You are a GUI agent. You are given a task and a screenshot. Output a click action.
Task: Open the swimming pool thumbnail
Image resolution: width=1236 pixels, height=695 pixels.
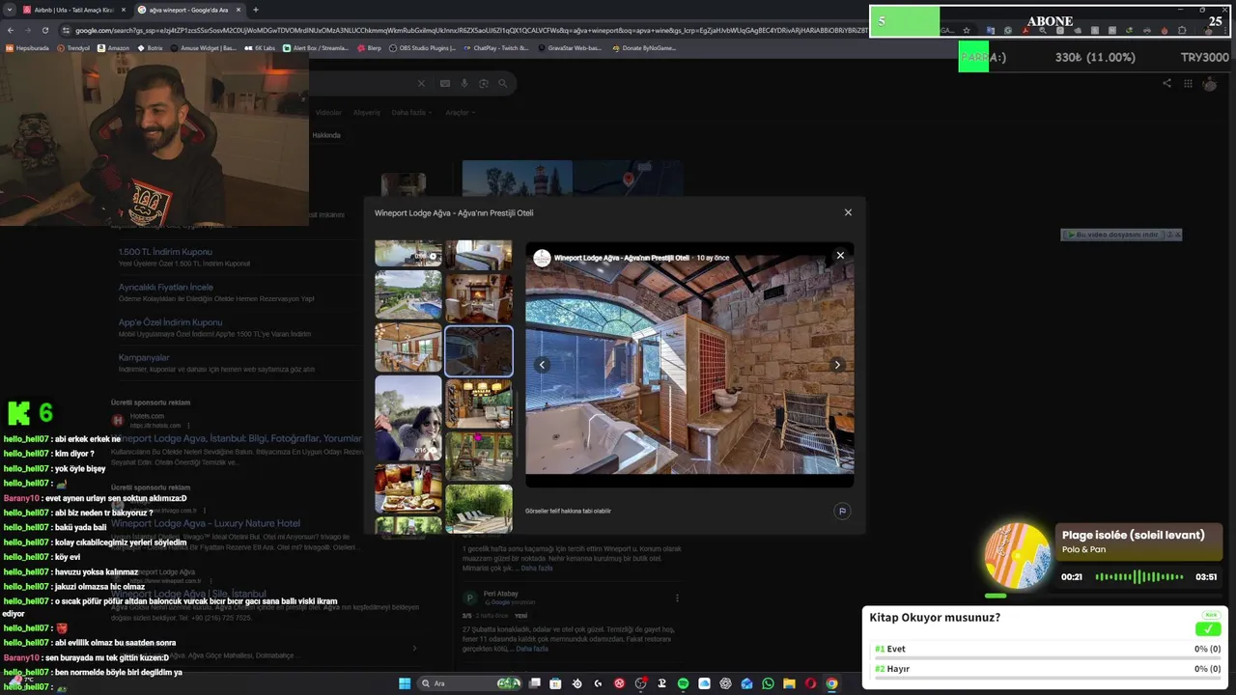(408, 294)
